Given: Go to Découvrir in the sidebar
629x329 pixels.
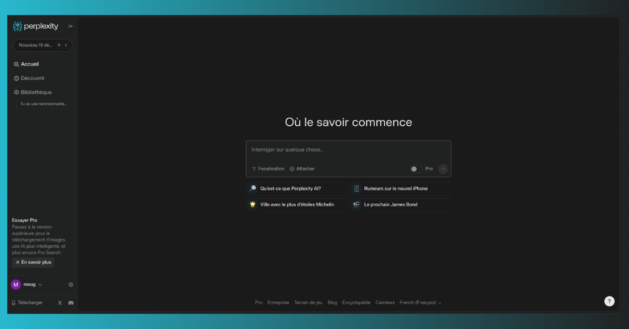Looking at the screenshot, I should point(32,78).
